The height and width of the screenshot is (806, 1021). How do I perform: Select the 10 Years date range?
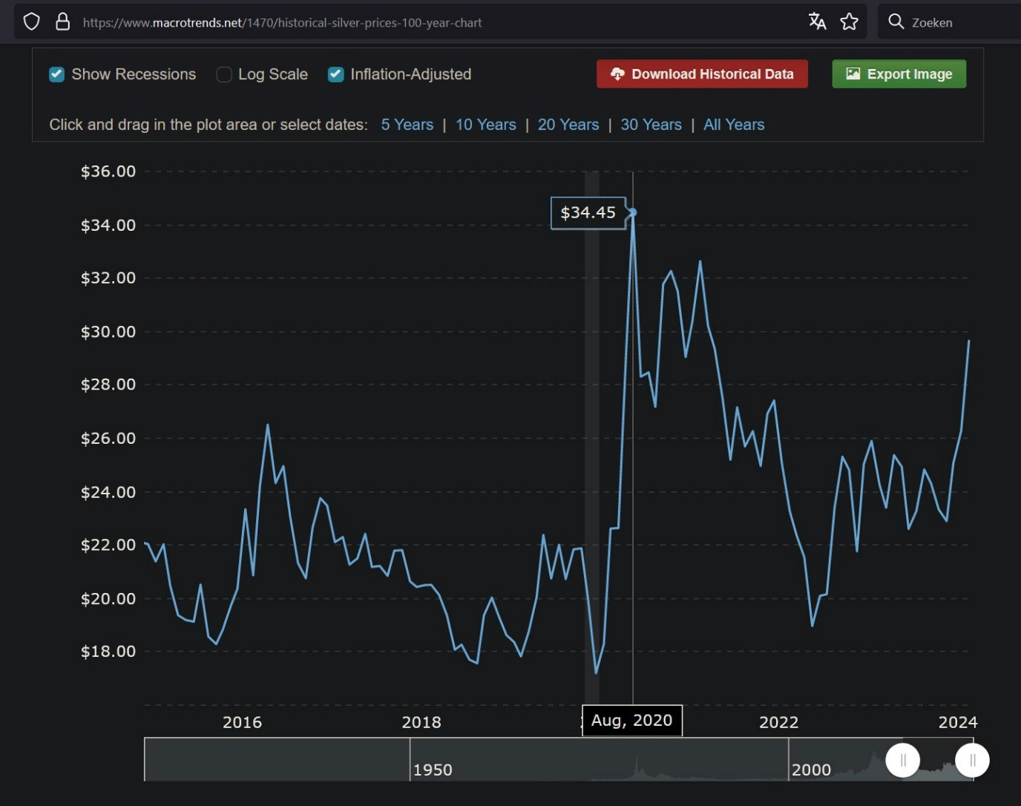pos(485,125)
